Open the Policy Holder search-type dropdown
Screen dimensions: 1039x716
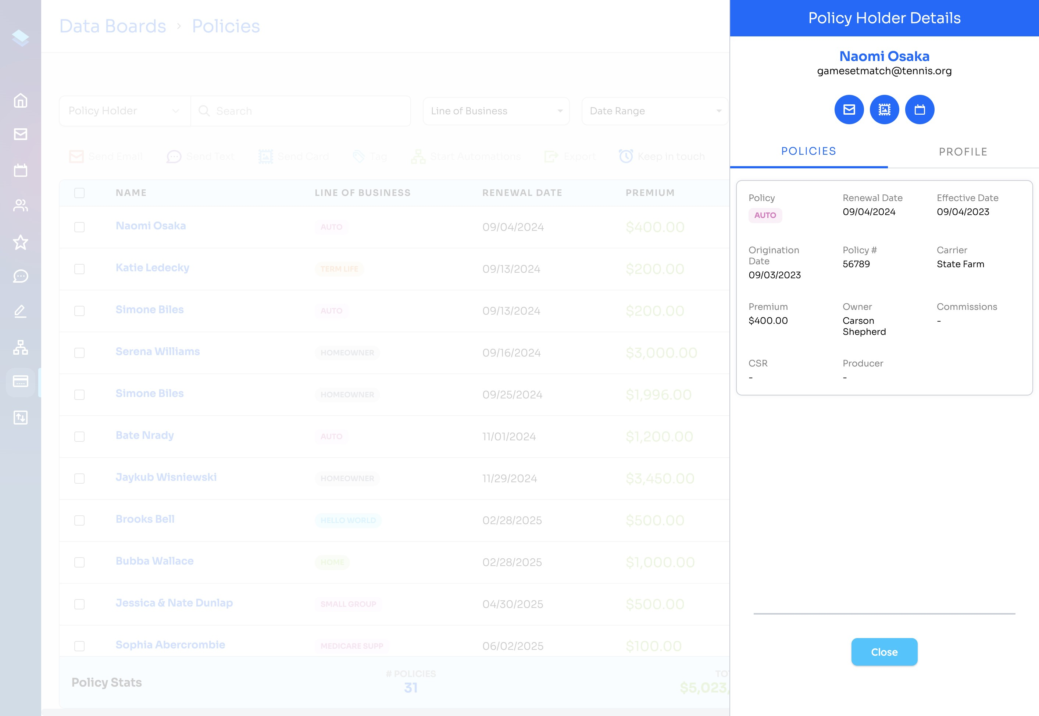(x=125, y=111)
